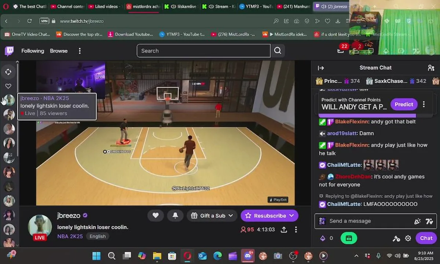Screen dimensions: 440x264
Task: Open the Twitch home logo
Action: tap(9, 51)
